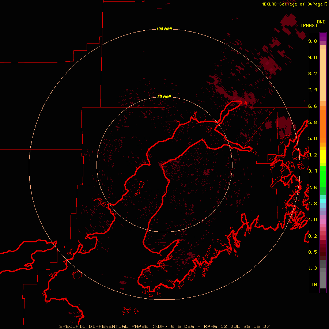Viewport: 329px width, 329px height.
Task: Click the cyan segment of the color bar
Action: [x=323, y=201]
